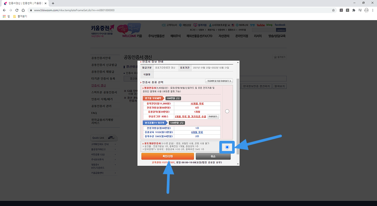Open 타기관 인증서 등록 in sidebar
The width and height of the screenshot is (377, 206).
coord(103,79)
